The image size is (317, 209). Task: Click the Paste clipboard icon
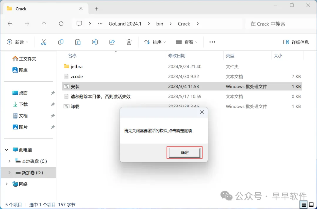coord(77,42)
